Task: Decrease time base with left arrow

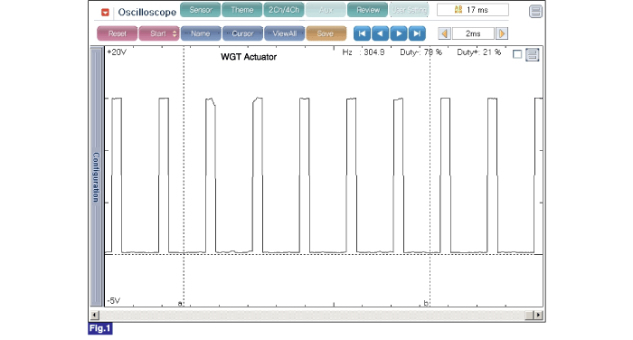Action: pyautogui.click(x=445, y=33)
